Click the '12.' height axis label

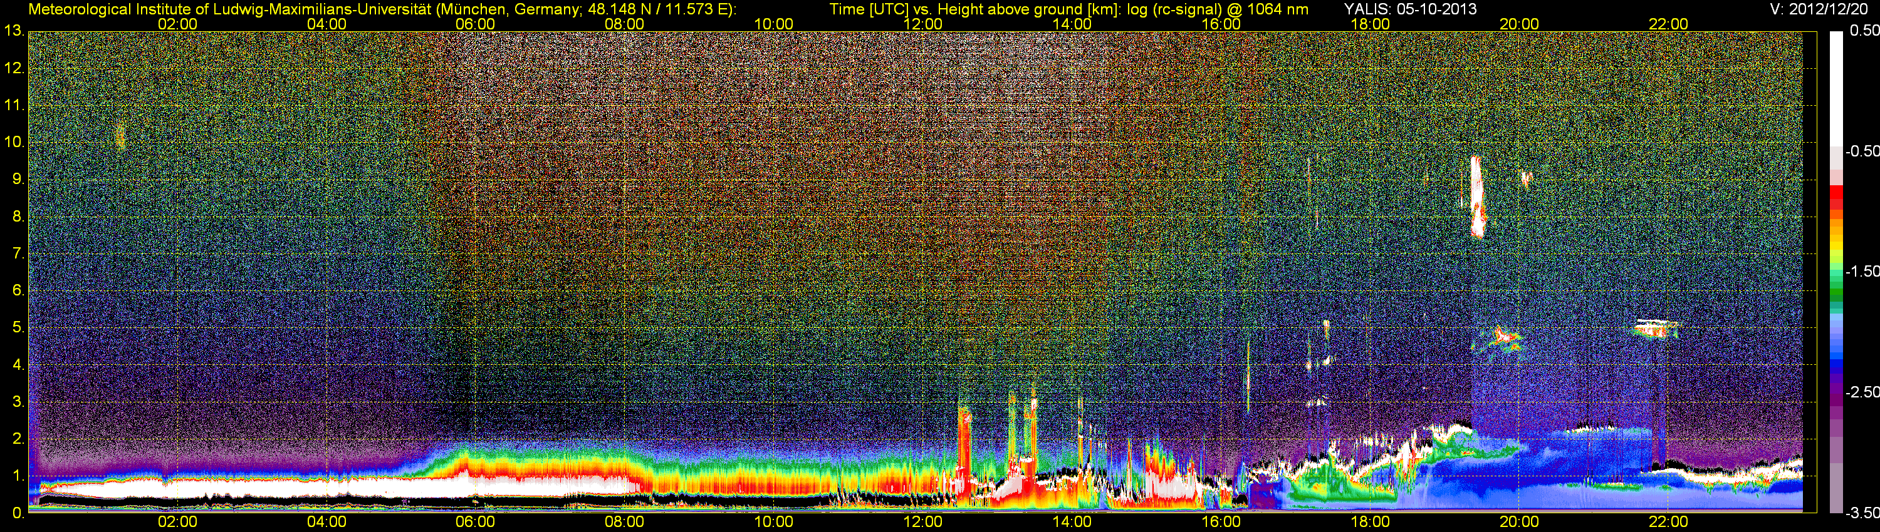point(14,68)
